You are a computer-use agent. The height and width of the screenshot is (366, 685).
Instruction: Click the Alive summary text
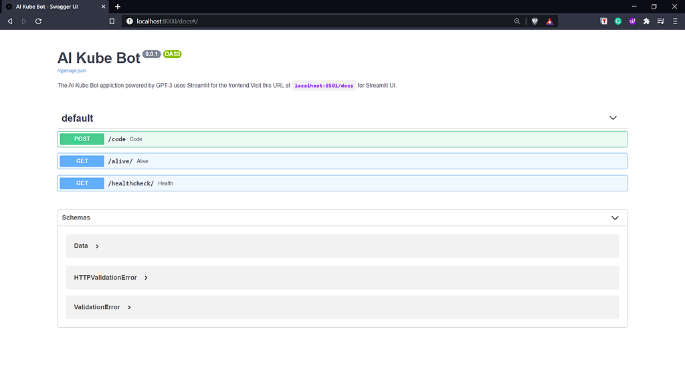[142, 162]
